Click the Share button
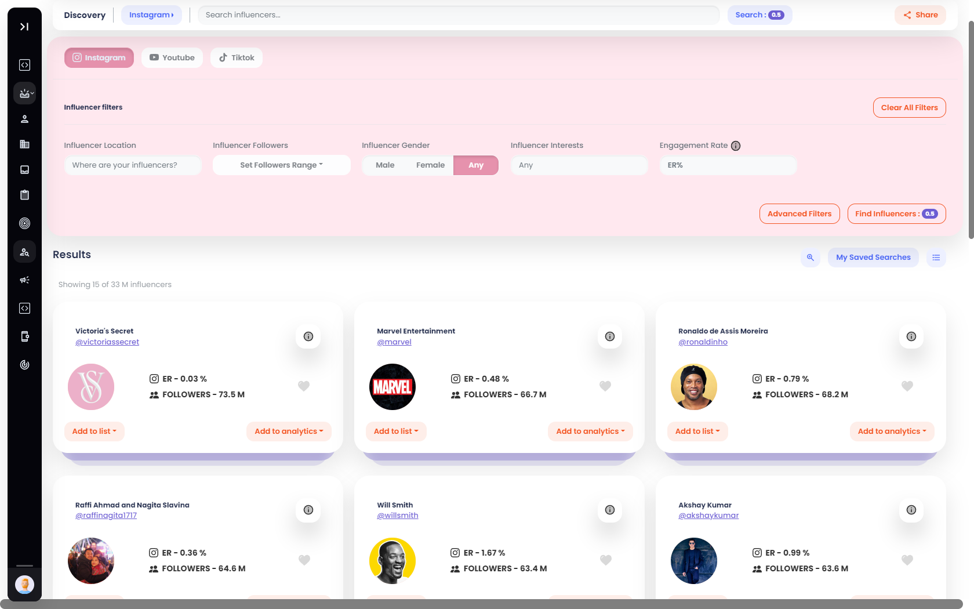The width and height of the screenshot is (974, 609). (x=920, y=15)
